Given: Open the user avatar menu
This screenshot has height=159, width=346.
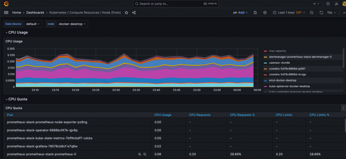Looking at the screenshot, I should [x=344, y=4].
